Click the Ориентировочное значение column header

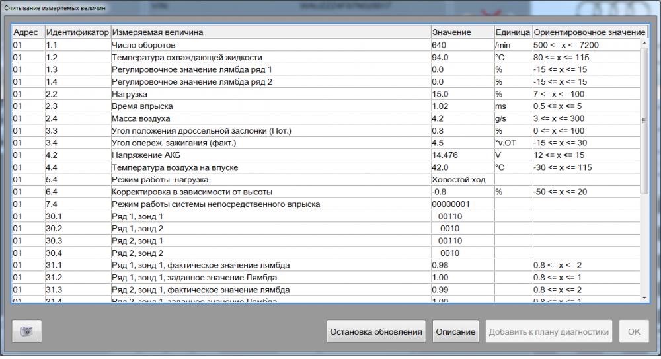pos(590,32)
